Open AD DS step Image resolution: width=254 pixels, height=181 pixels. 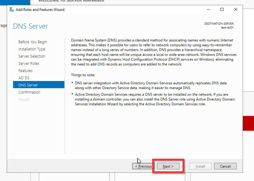(24, 78)
